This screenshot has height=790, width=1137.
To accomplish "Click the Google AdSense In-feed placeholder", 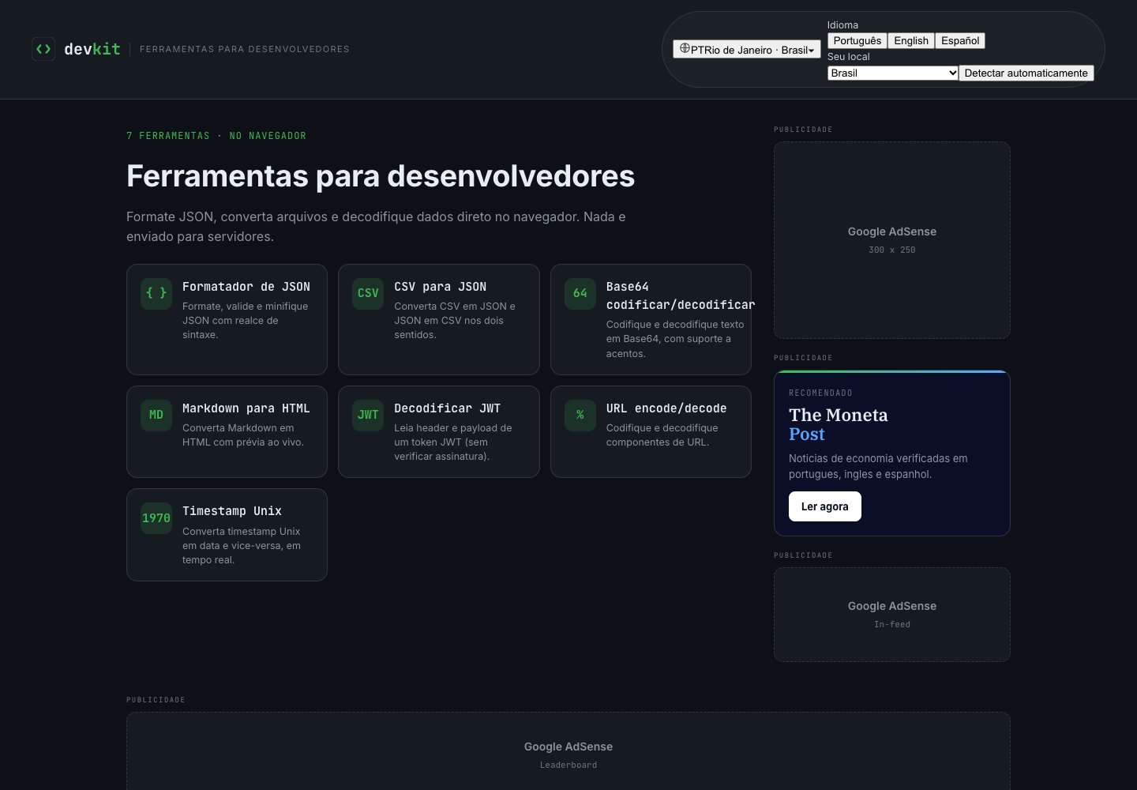I will [x=892, y=615].
